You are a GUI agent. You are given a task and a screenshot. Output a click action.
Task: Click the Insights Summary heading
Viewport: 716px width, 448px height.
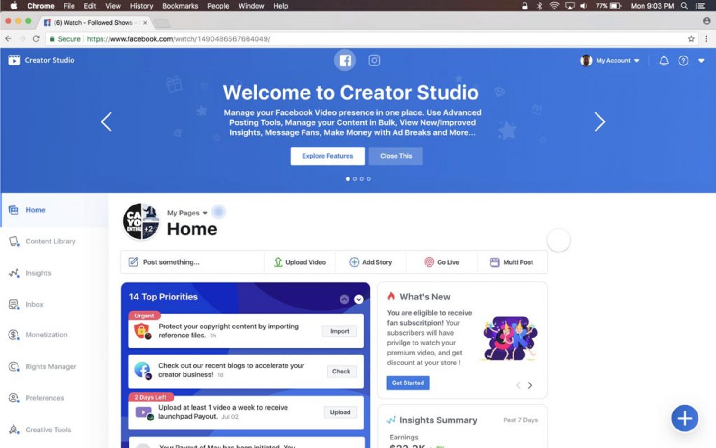438,420
